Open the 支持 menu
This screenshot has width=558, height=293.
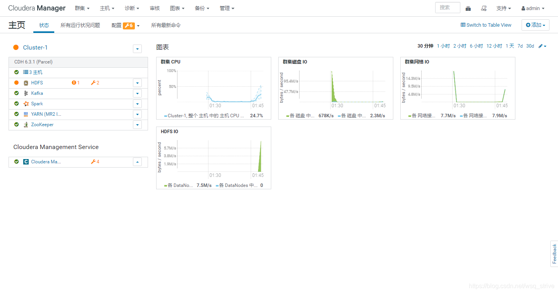click(x=503, y=8)
